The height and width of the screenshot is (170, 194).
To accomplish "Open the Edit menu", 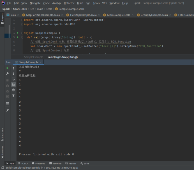I will (x=16, y=3).
